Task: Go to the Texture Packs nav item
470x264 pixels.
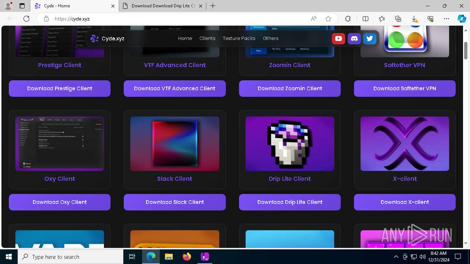Action: (239, 38)
